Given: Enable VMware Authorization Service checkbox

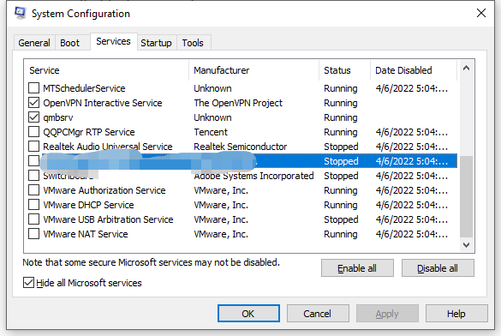Looking at the screenshot, I should (x=34, y=190).
